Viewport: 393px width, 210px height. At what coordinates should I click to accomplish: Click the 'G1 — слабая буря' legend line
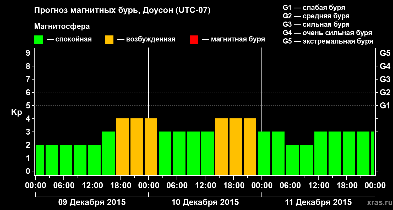[x=314, y=8]
